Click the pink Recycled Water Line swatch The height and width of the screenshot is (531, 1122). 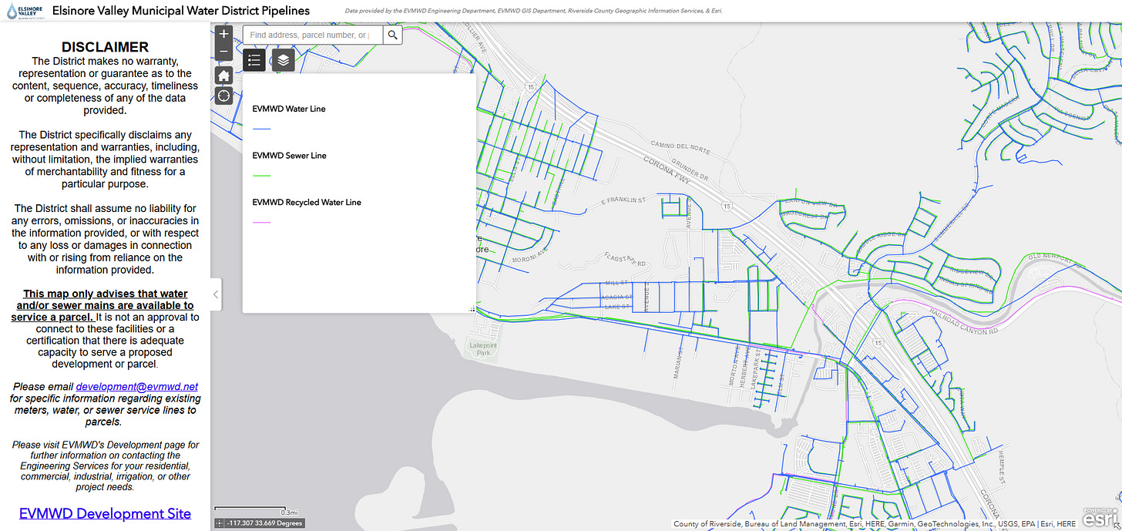(262, 222)
